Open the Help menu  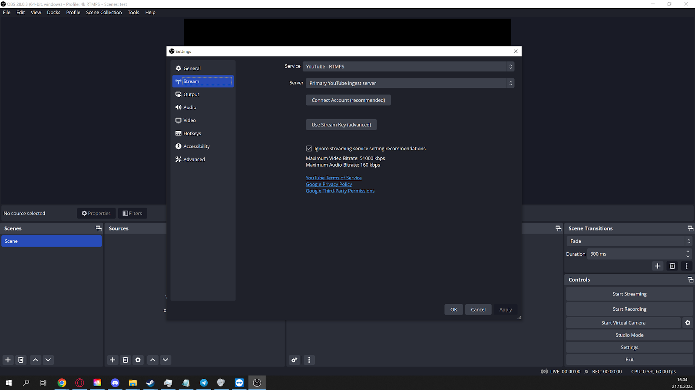click(150, 13)
